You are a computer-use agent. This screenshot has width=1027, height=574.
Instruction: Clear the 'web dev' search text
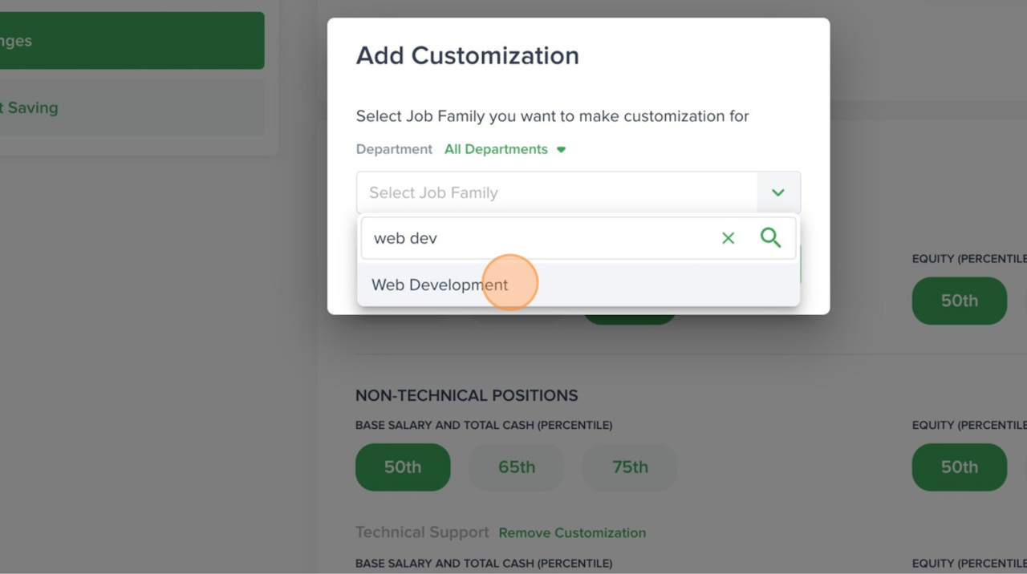point(728,238)
